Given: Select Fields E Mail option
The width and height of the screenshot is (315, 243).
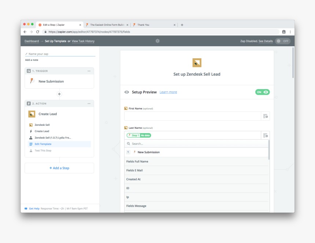Looking at the screenshot, I should coord(196,170).
